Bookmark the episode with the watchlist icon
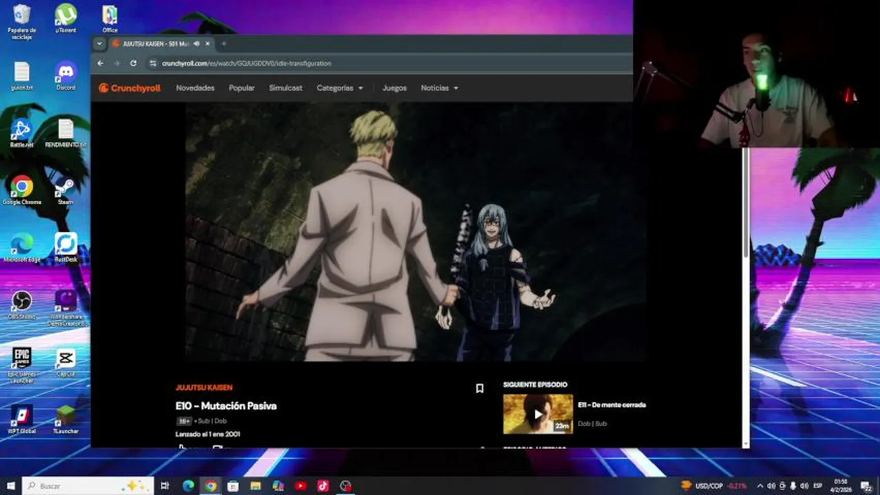This screenshot has width=880, height=495. coord(480,388)
